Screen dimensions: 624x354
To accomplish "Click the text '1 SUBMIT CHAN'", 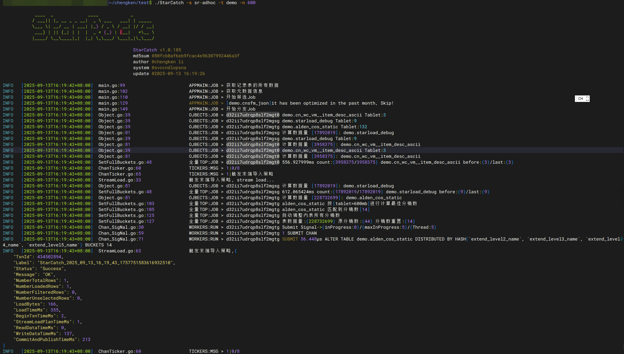I will (299, 233).
